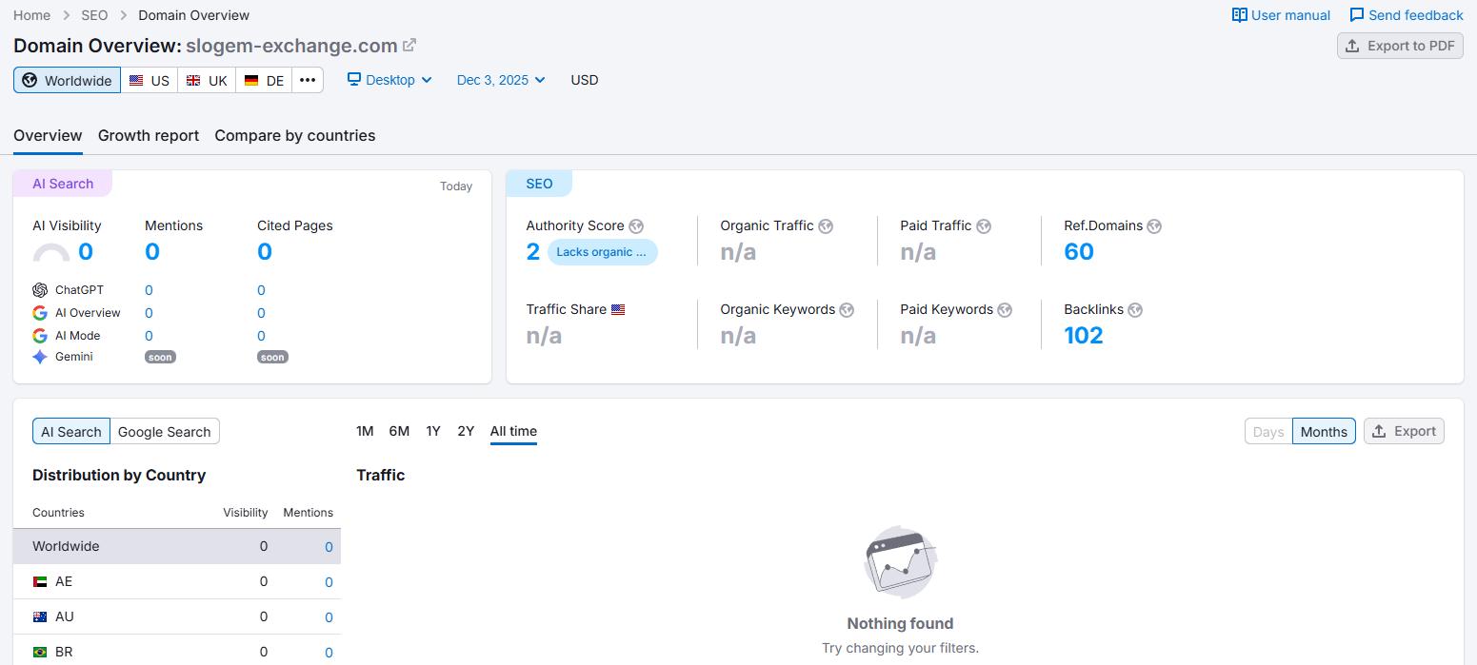Click the US flag beside Traffic Share
This screenshot has width=1477, height=665.
coord(618,310)
